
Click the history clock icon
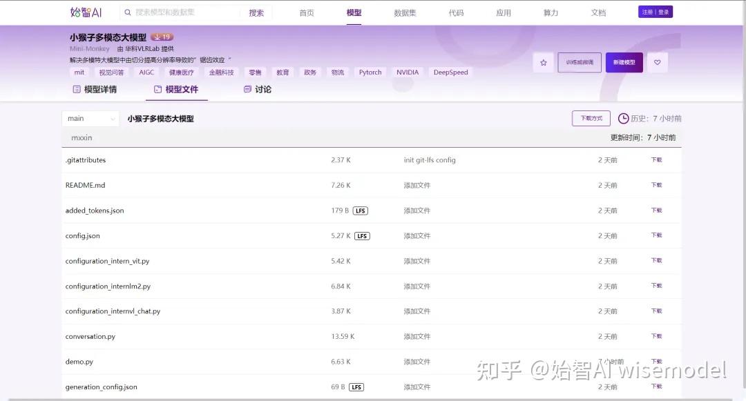pos(622,118)
